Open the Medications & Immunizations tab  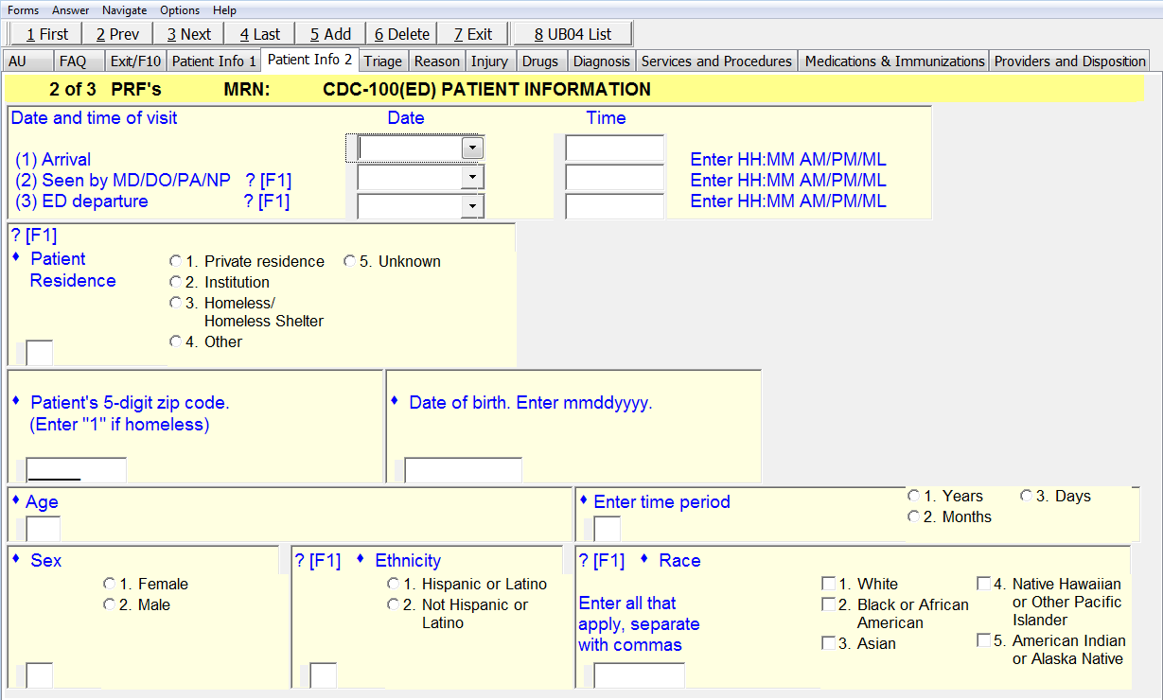tap(894, 61)
